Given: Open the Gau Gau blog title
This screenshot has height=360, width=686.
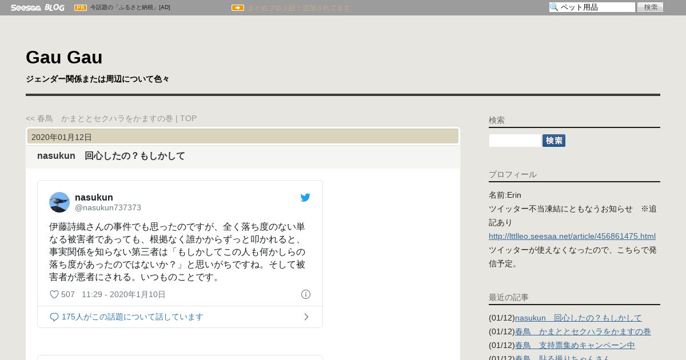Looking at the screenshot, I should tap(64, 57).
